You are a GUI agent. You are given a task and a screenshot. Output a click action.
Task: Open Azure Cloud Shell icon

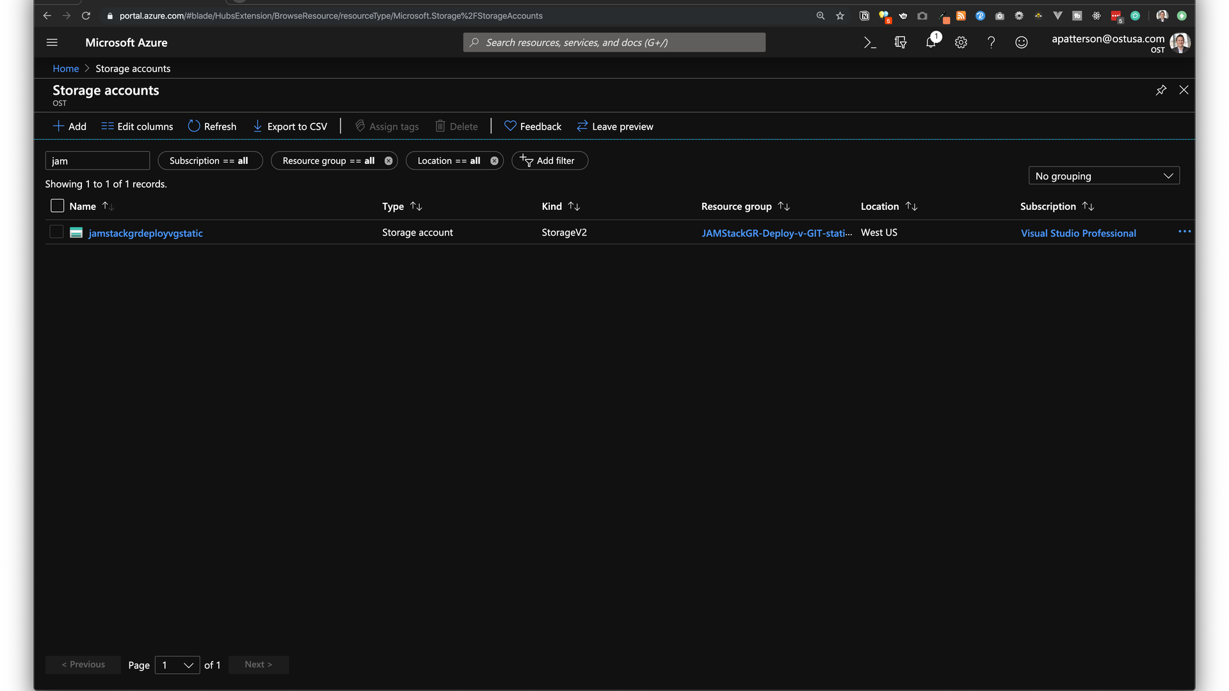[869, 43]
